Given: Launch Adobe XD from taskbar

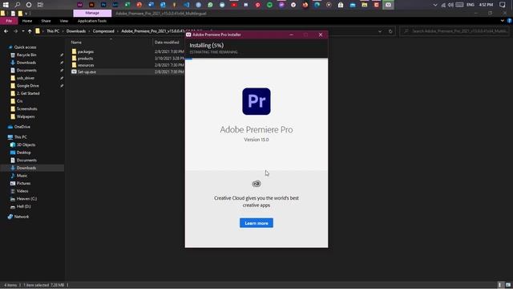Looking at the screenshot, I should click(80, 5).
